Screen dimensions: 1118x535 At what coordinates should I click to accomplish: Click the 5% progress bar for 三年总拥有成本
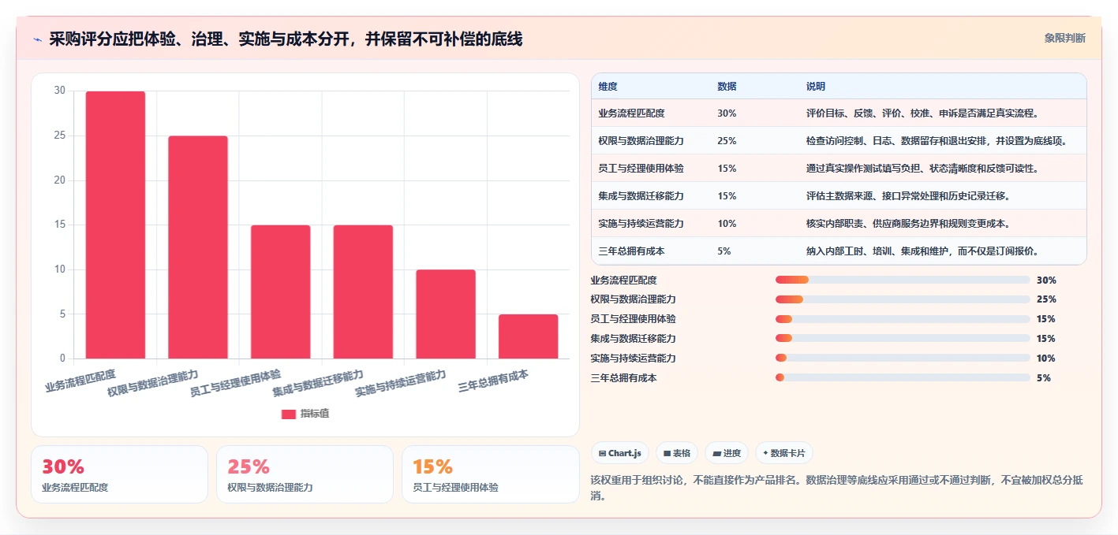point(903,377)
